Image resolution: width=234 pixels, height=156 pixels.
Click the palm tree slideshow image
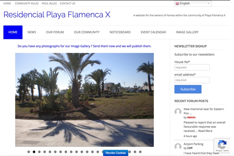85,100
